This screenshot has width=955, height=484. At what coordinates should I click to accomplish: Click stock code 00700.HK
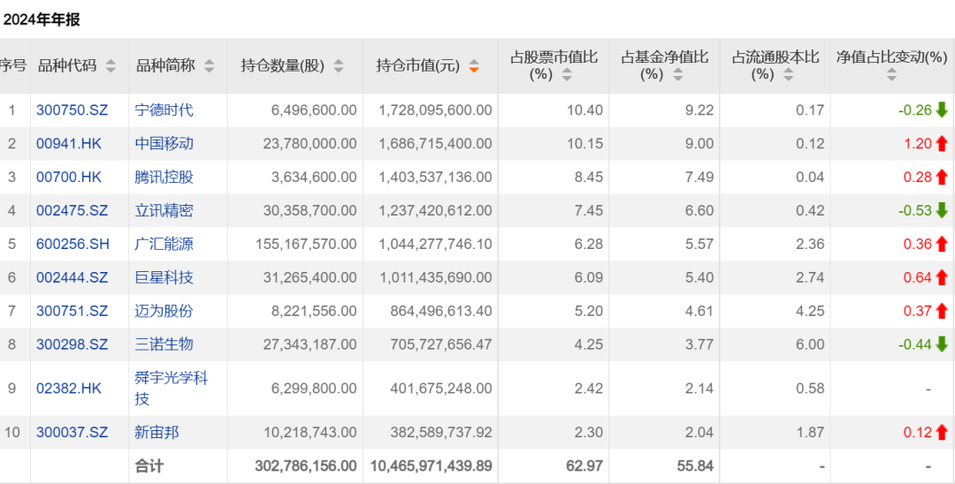coord(69,178)
